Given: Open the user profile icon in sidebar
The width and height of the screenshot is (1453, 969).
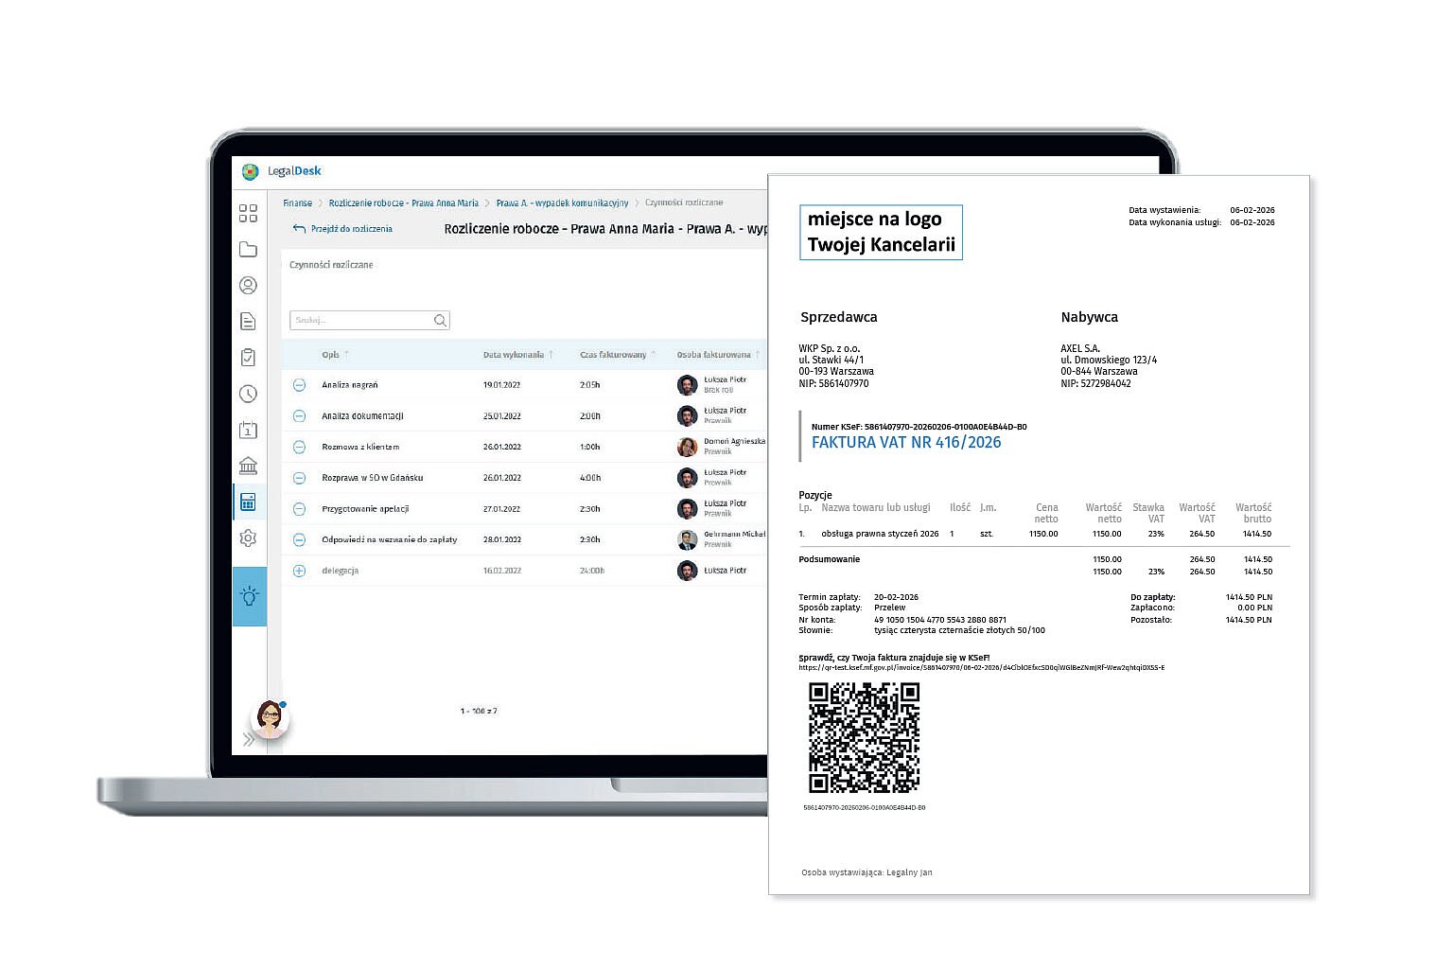Looking at the screenshot, I should point(248,285).
